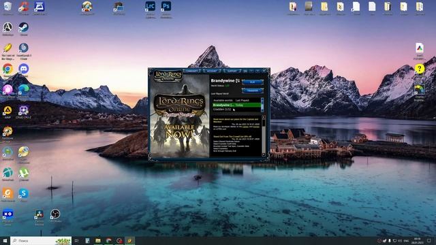Open the notification center in taskbar
The height and width of the screenshot is (245, 436).
[x=429, y=240]
